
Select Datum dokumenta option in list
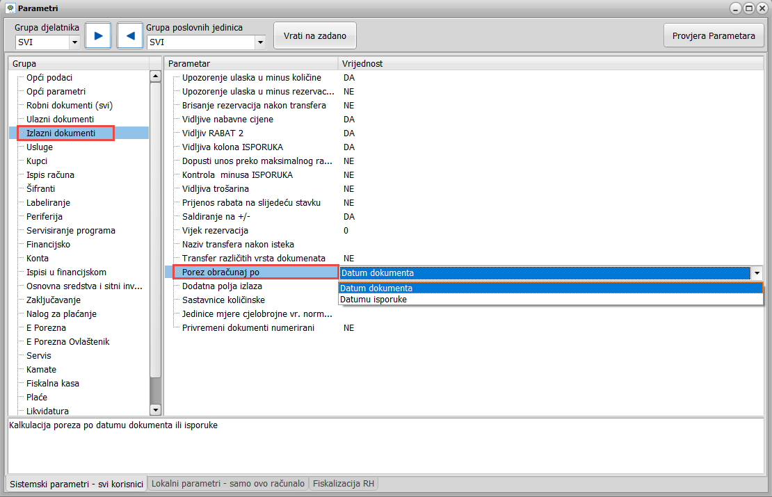(376, 288)
